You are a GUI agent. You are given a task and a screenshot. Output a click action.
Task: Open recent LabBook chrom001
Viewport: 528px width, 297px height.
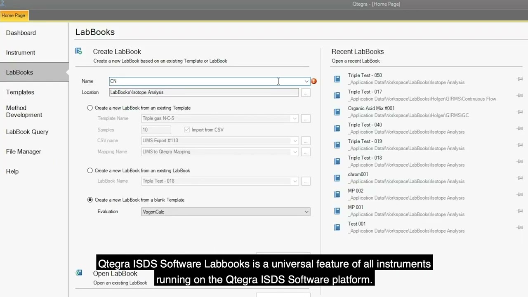(358, 174)
